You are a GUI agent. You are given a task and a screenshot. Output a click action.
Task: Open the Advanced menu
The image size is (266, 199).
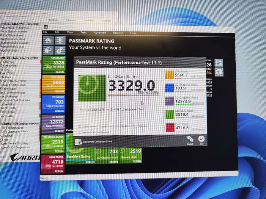pyautogui.click(x=100, y=33)
